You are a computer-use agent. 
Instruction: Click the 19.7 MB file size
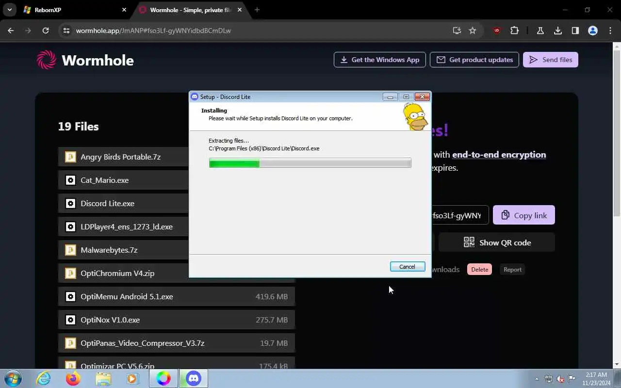[274, 343]
